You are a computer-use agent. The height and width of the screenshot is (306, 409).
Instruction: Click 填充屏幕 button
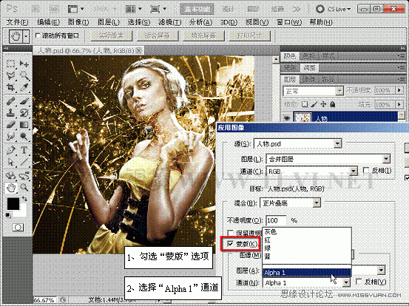pos(203,35)
